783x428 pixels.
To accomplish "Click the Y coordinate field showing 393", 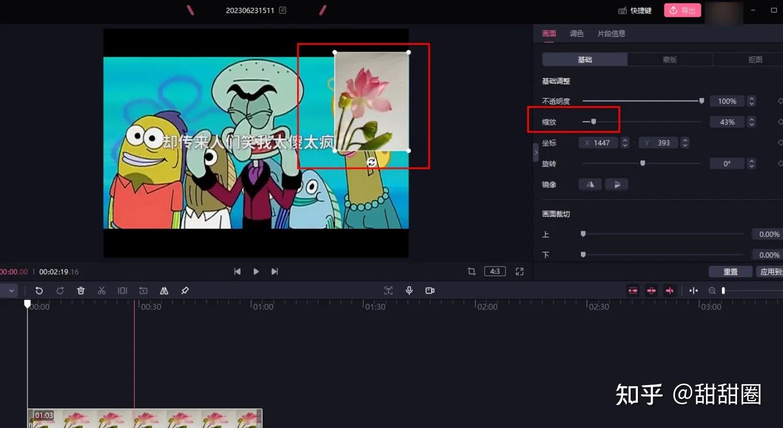I will (x=659, y=142).
